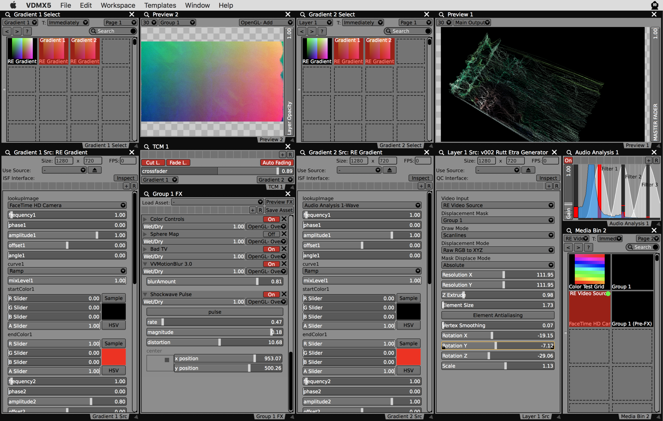Open the Audio Analysis 1-Wave lookupImage dropdown
Image resolution: width=663 pixels, height=421 pixels.
pos(362,205)
